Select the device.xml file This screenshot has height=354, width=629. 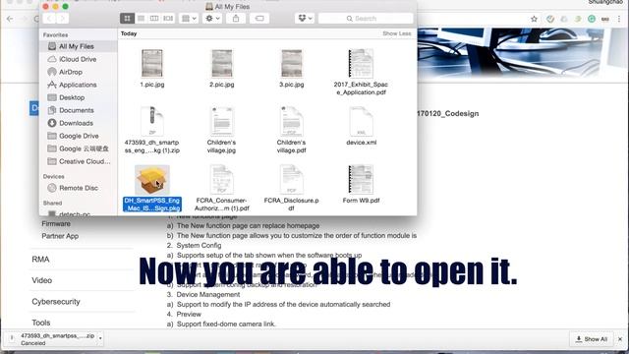[361, 121]
